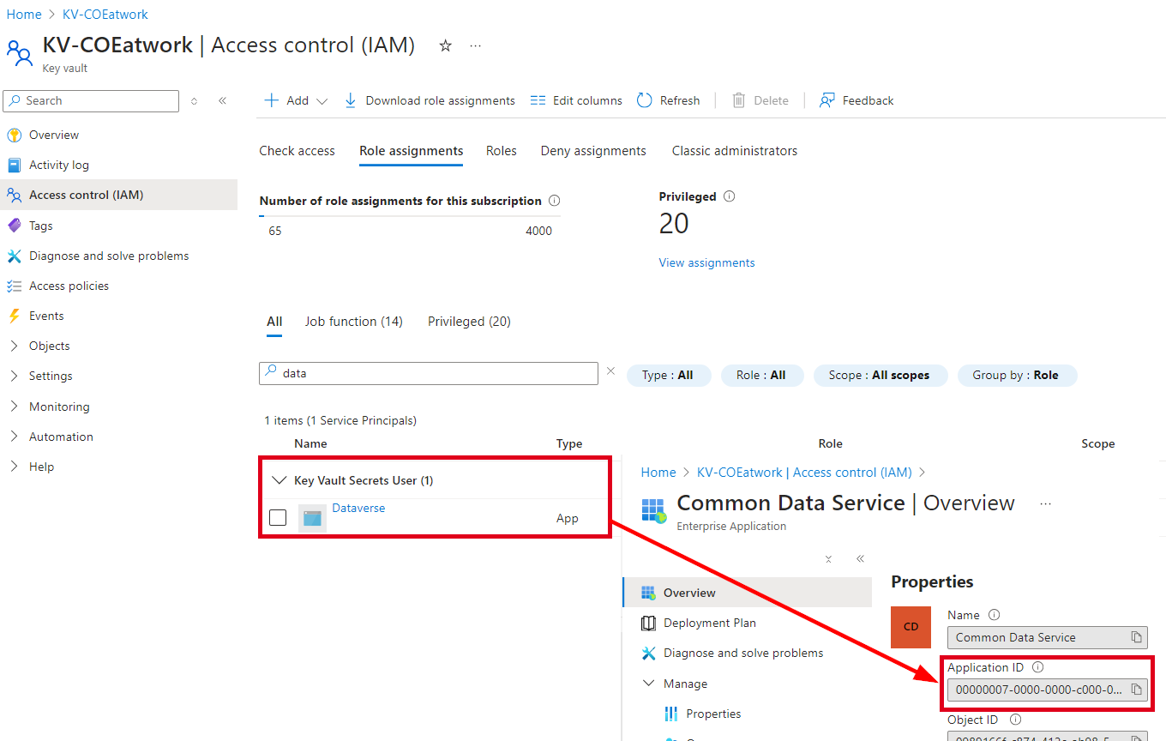Image resolution: width=1166 pixels, height=741 pixels.
Task: Collapse the Key Vault Secrets User group
Action: (278, 480)
